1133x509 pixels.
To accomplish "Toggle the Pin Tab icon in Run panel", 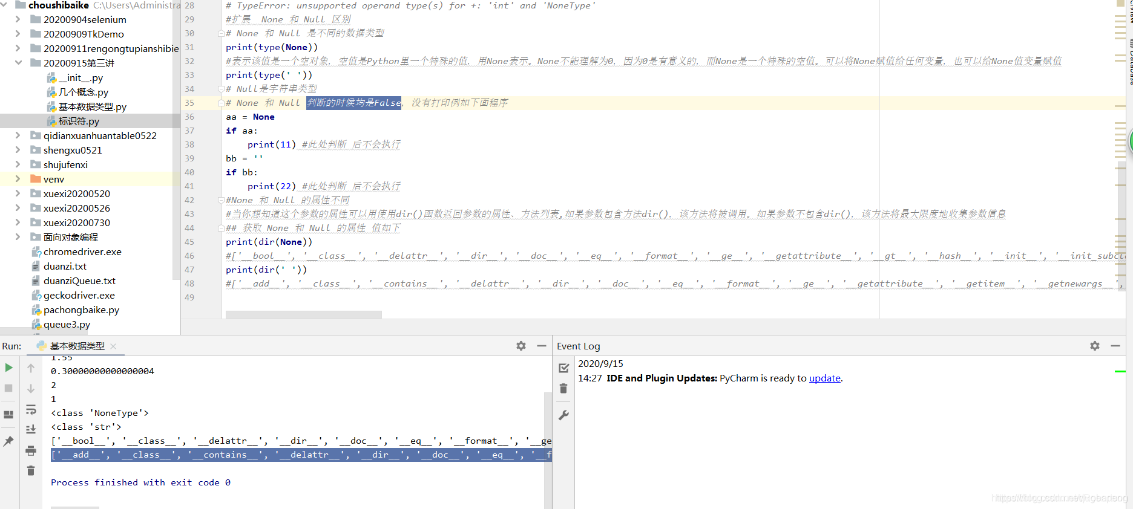I will coord(8,441).
